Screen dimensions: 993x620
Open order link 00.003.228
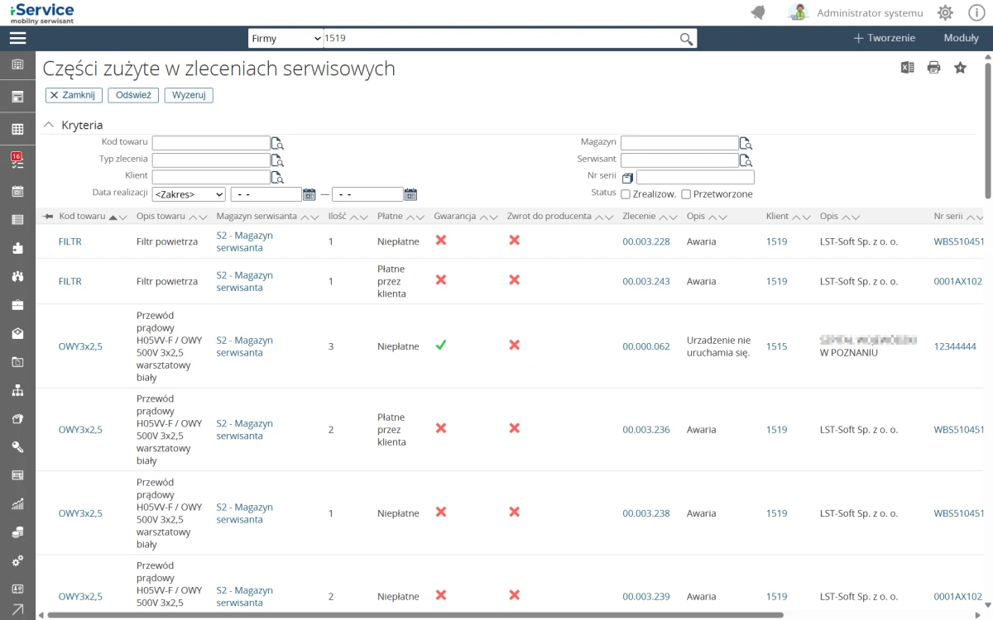pyautogui.click(x=645, y=241)
